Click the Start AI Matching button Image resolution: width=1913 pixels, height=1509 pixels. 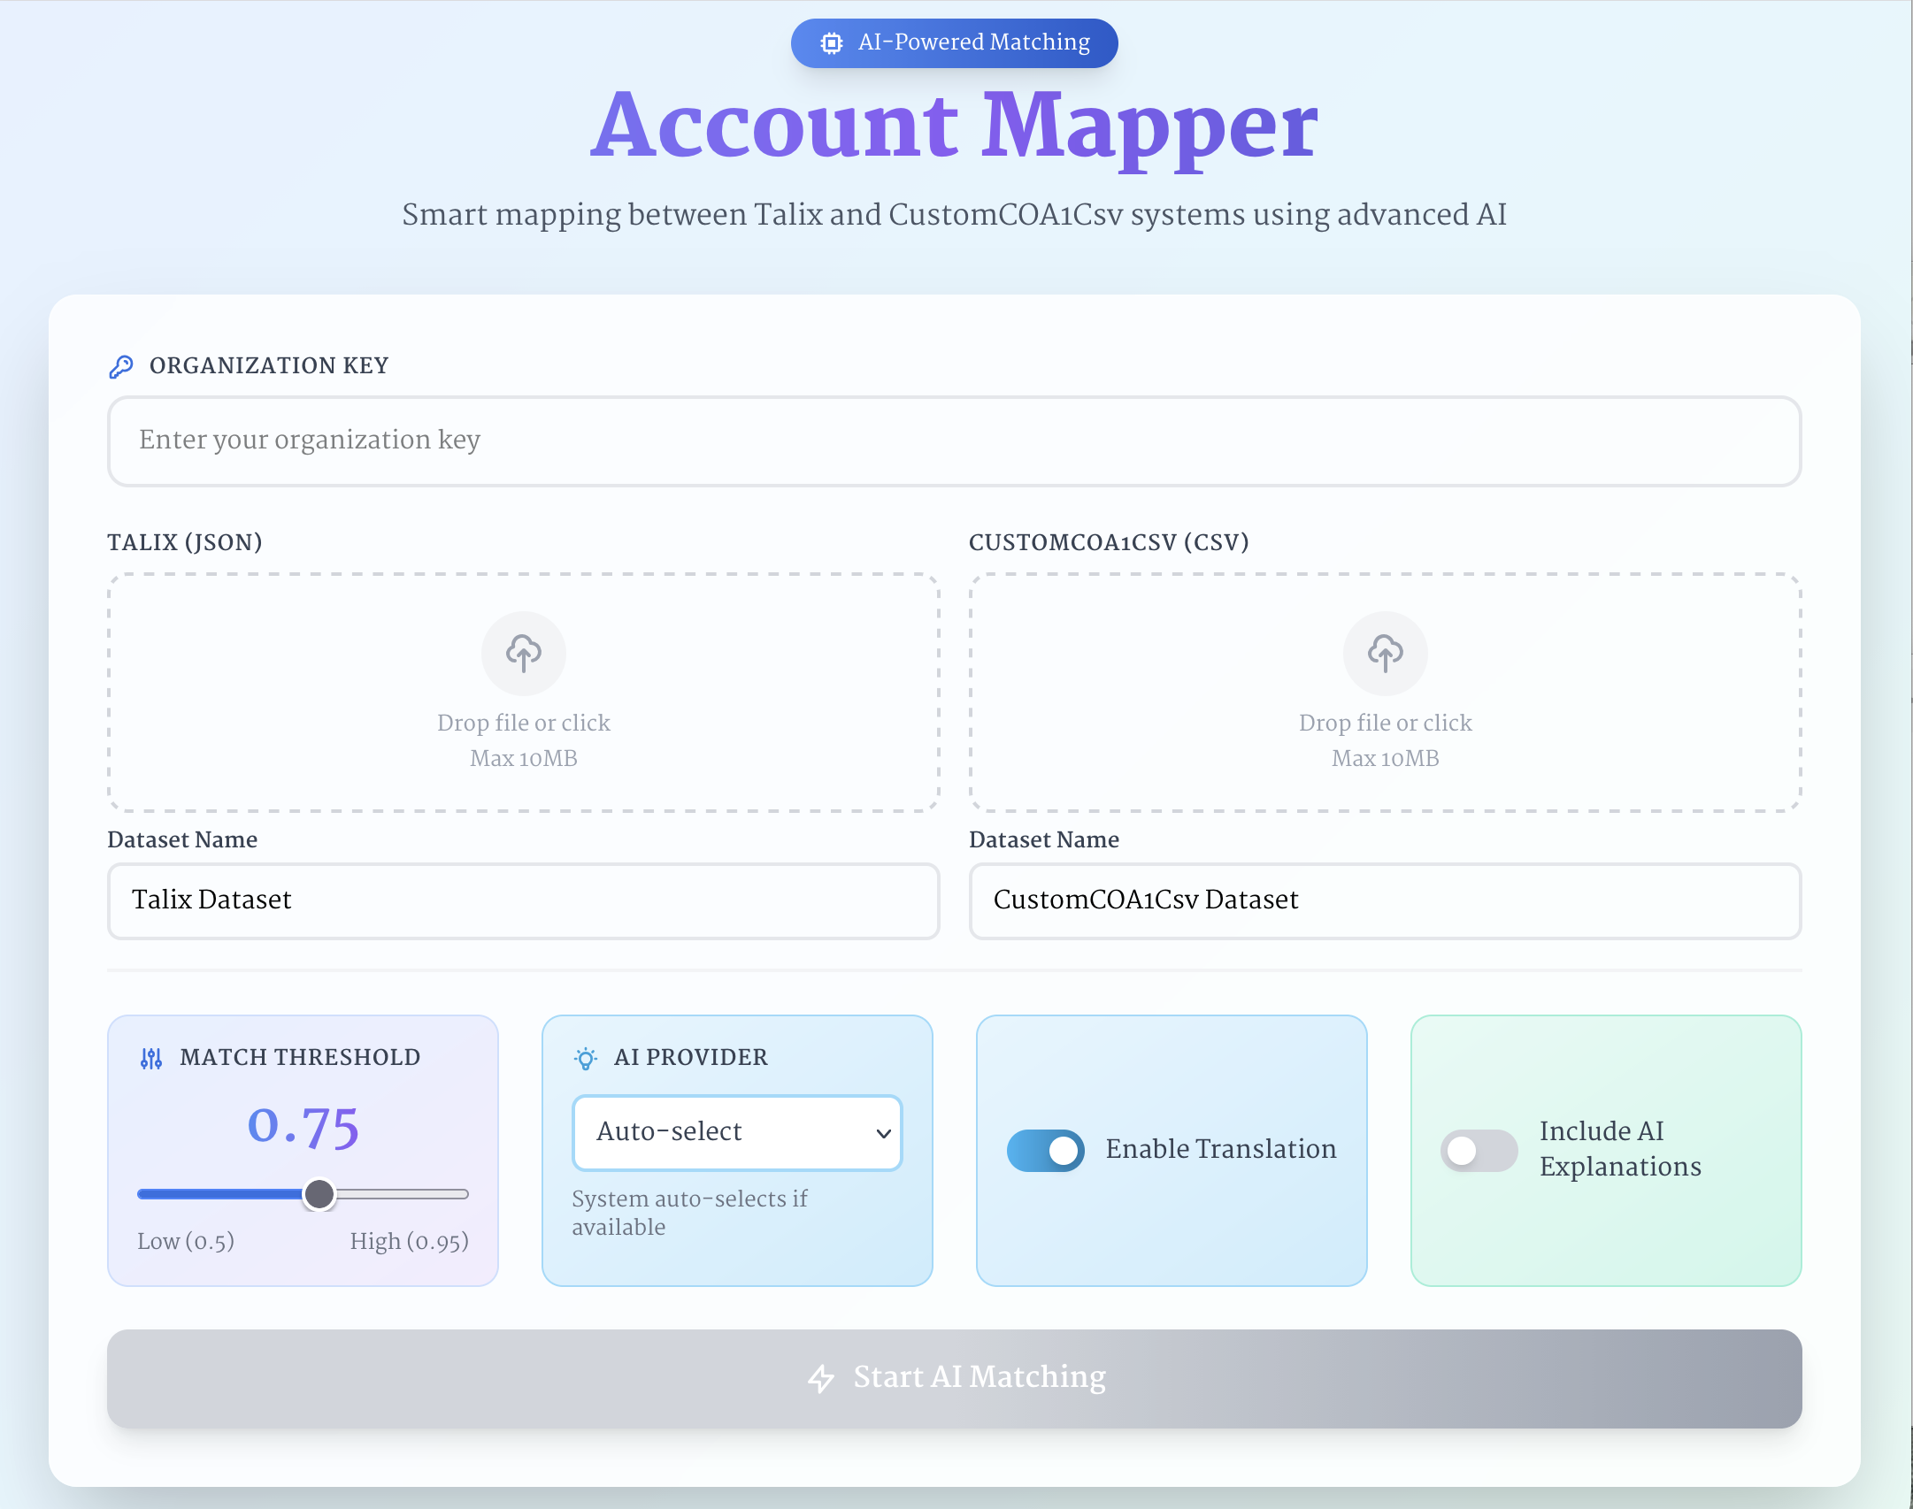954,1377
